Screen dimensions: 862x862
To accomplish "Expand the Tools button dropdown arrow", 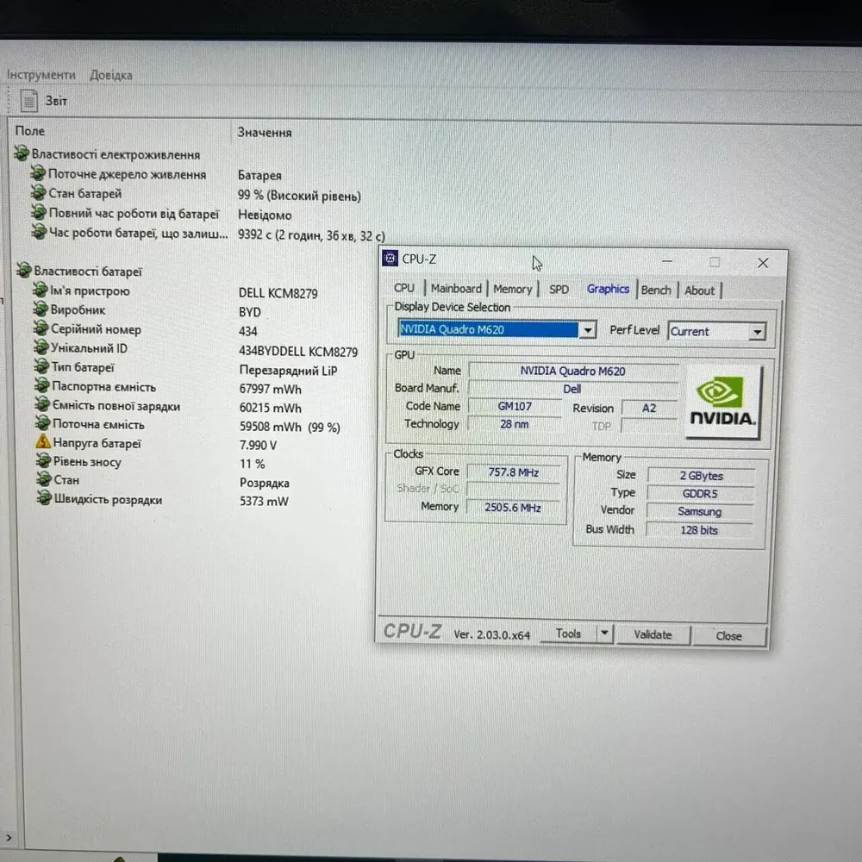I will tap(604, 634).
